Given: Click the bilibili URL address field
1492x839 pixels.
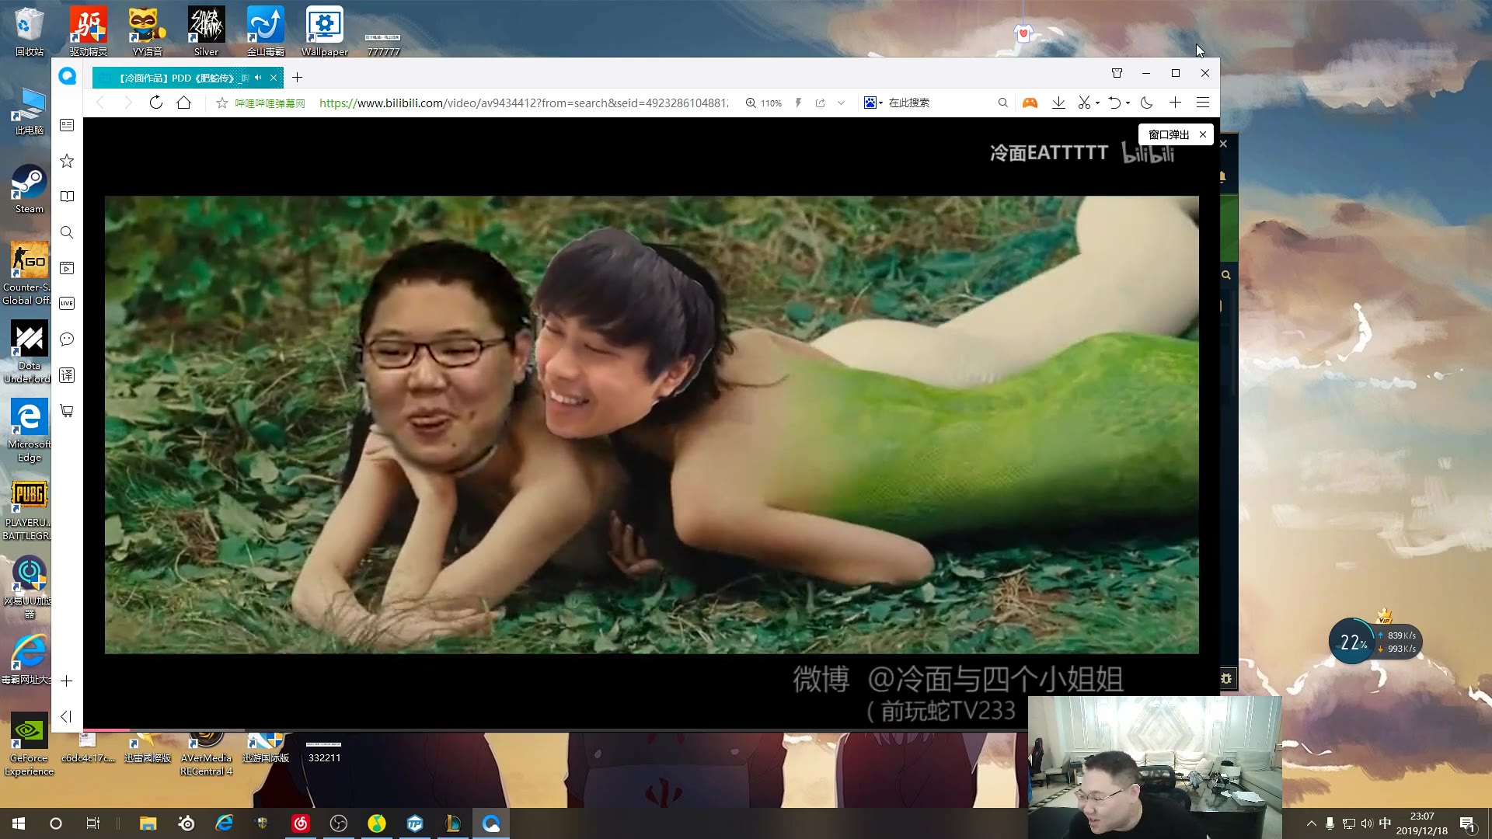Looking at the screenshot, I should click(x=525, y=103).
